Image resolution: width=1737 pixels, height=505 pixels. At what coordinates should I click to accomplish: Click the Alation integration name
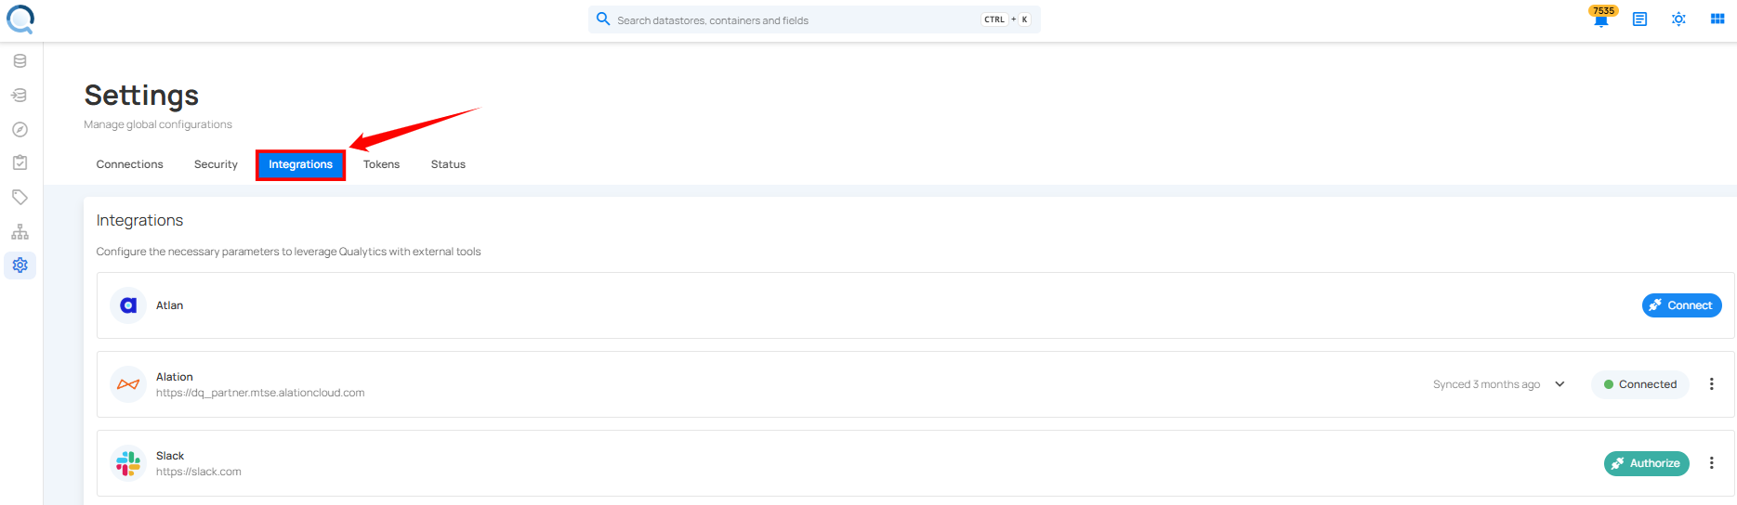[x=175, y=377]
